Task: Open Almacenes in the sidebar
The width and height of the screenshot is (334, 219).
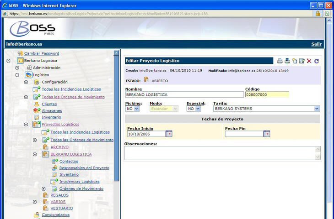Action: coord(52,110)
